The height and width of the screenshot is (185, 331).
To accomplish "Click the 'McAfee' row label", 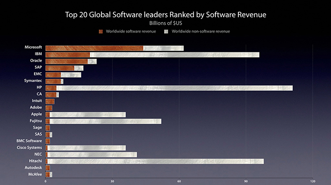I will click(x=35, y=174).
